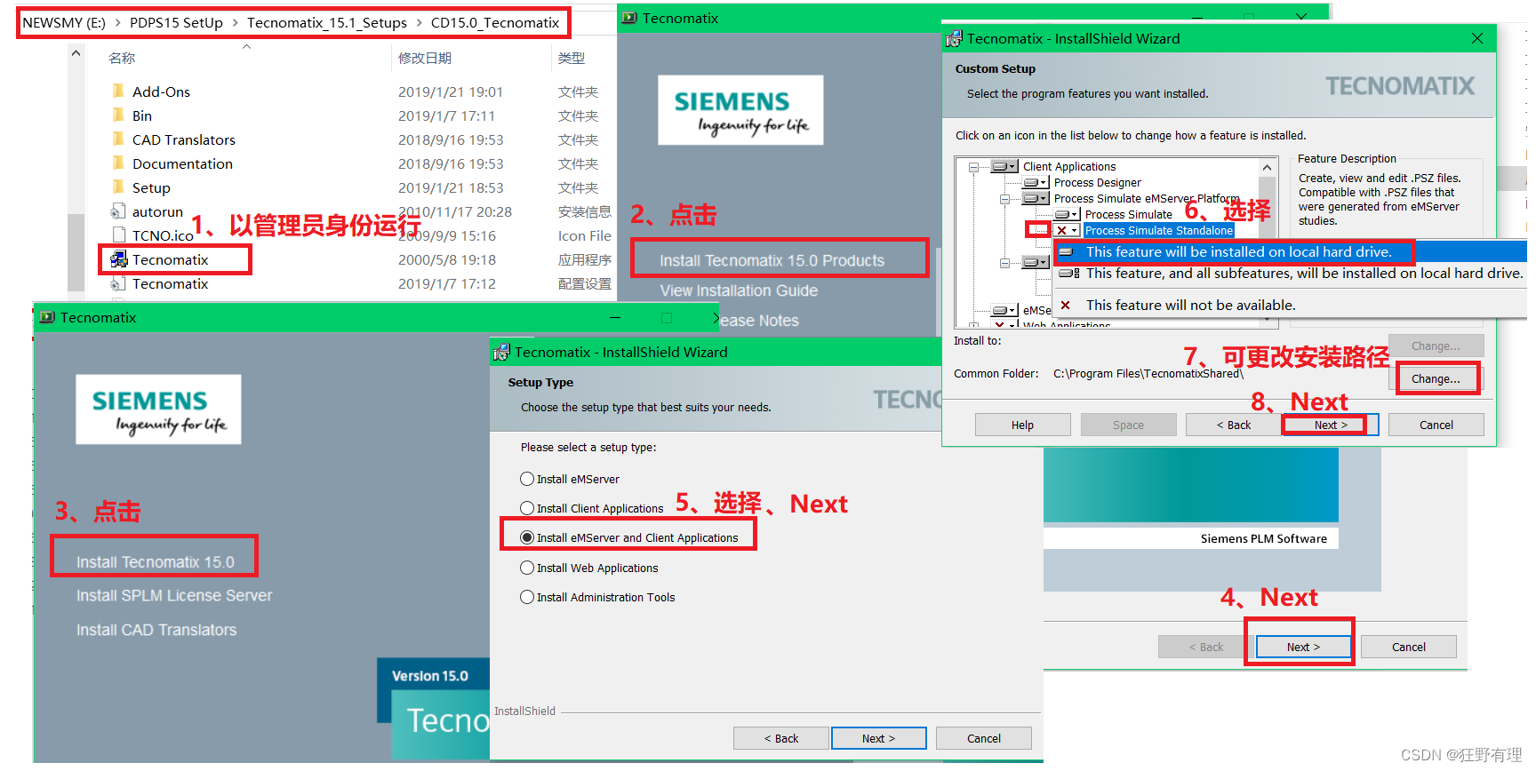This screenshot has width=1536, height=771.
Task: Select the Tecnomatix configuration file icon dated 2019/1/7
Action: [118, 283]
